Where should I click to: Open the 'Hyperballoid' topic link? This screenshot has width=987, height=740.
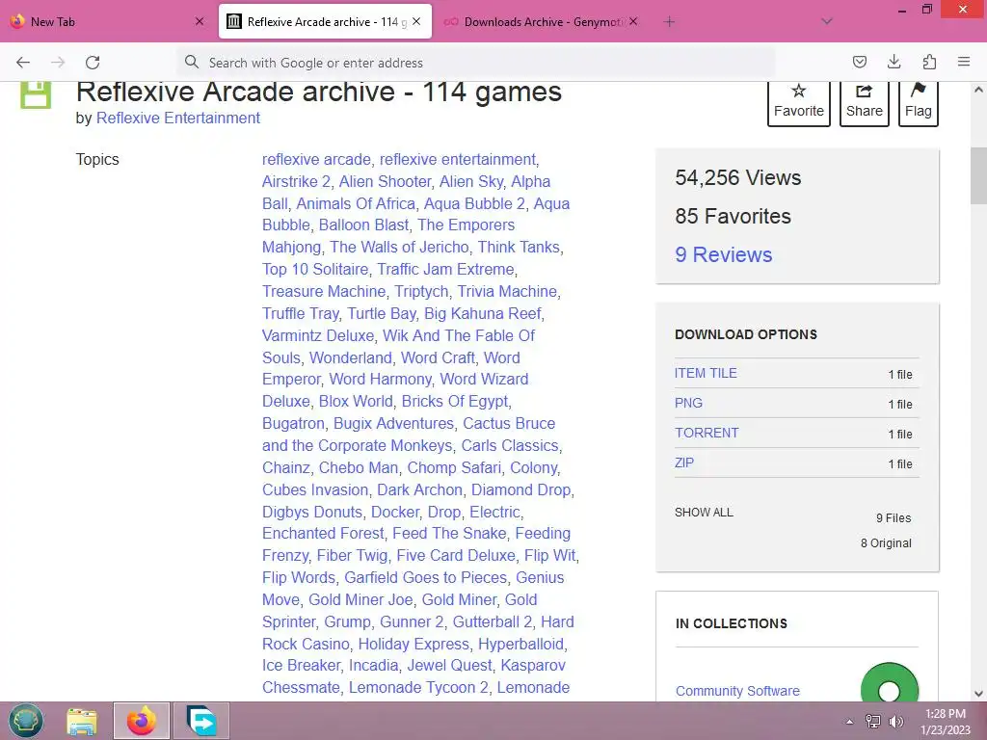pos(520,644)
